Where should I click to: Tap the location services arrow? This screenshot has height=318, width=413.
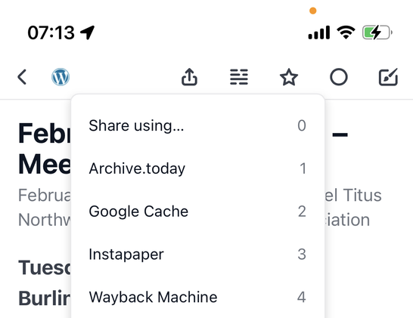pos(88,32)
